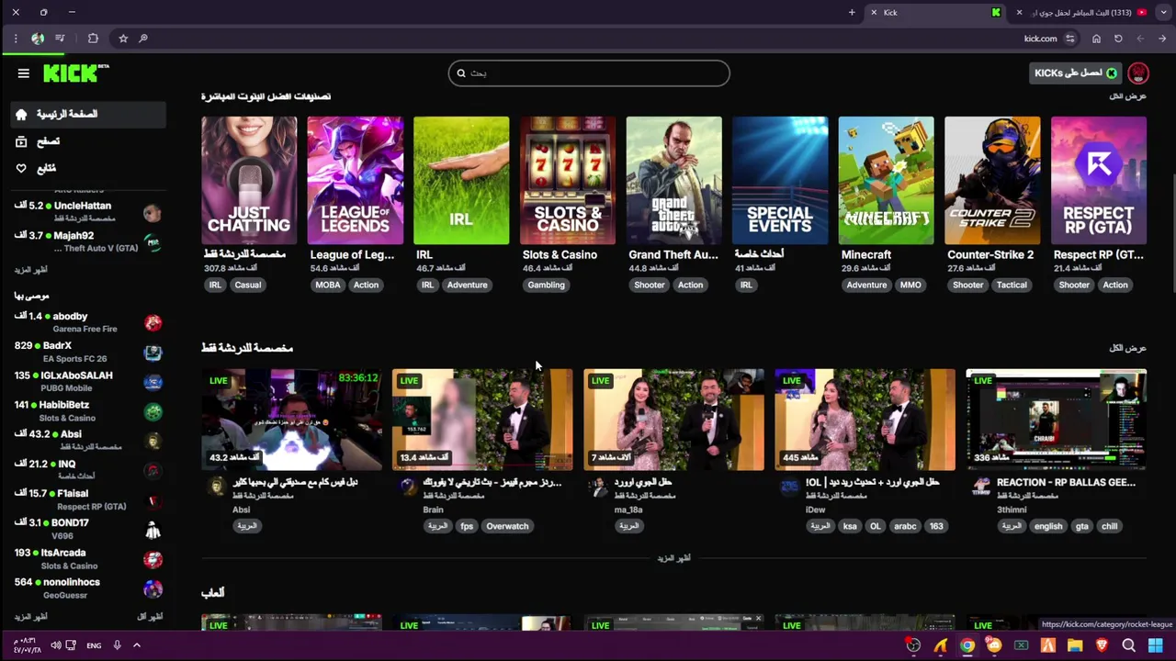Click nonolinhocs channel avatar

153,588
